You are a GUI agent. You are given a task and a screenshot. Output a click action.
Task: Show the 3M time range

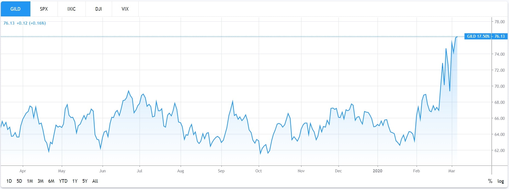pyautogui.click(x=41, y=181)
